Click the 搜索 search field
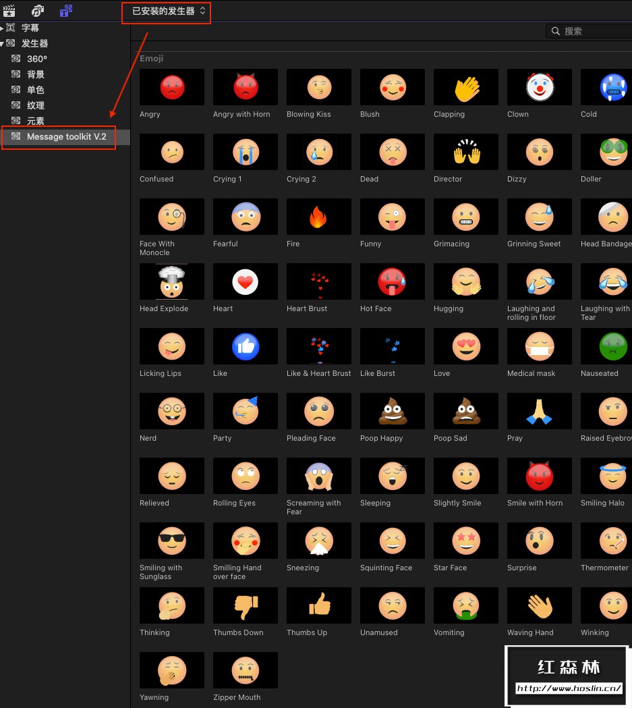632x708 pixels. pyautogui.click(x=589, y=31)
